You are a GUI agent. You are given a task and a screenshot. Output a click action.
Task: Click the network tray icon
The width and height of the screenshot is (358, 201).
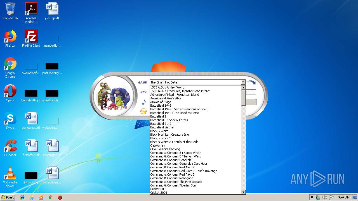point(318,197)
